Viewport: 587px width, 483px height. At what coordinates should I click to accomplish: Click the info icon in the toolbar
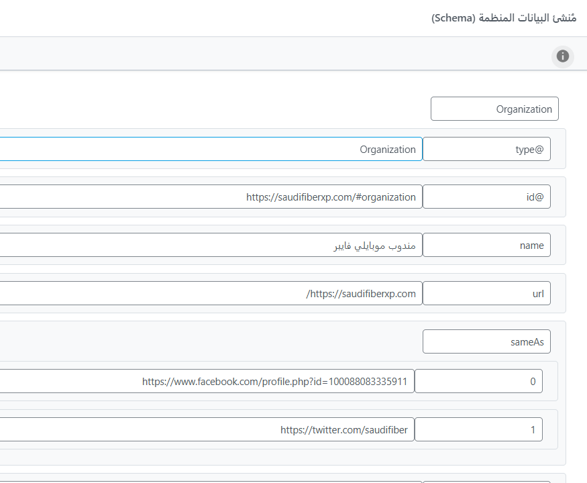tap(562, 56)
